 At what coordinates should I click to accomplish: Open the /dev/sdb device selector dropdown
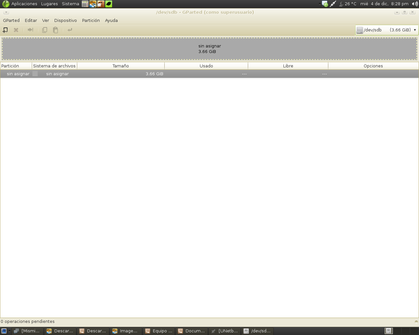pyautogui.click(x=387, y=30)
